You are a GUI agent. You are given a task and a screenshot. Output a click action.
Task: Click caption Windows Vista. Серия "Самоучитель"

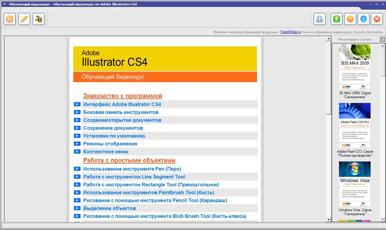click(x=355, y=212)
